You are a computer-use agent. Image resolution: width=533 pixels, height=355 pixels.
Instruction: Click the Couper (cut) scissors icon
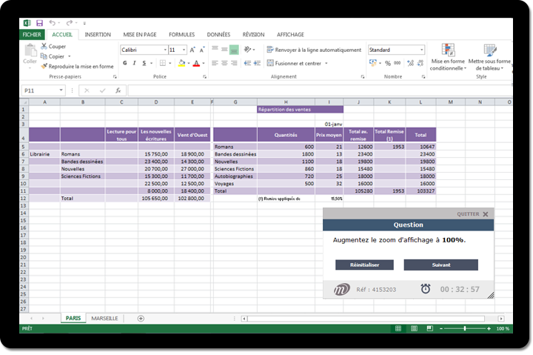pyautogui.click(x=44, y=46)
